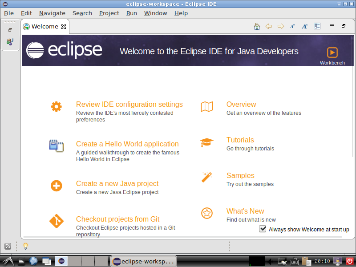This screenshot has width=356, height=267.
Task: Magnify text with the large A icon
Action: (304, 26)
